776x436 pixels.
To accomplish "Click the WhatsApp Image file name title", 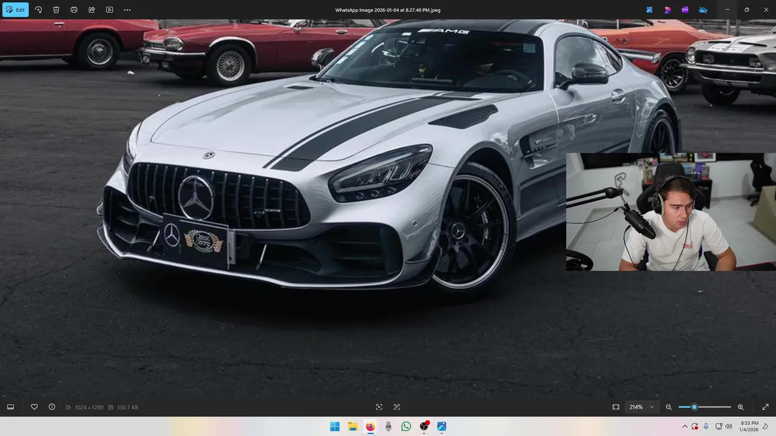I will coord(388,10).
